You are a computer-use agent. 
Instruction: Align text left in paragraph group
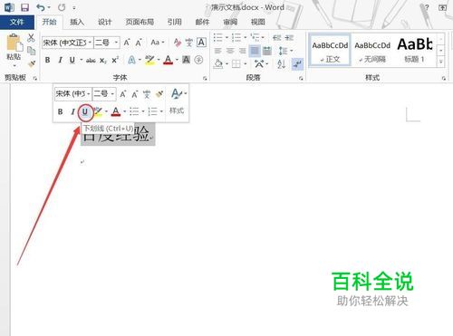click(217, 51)
